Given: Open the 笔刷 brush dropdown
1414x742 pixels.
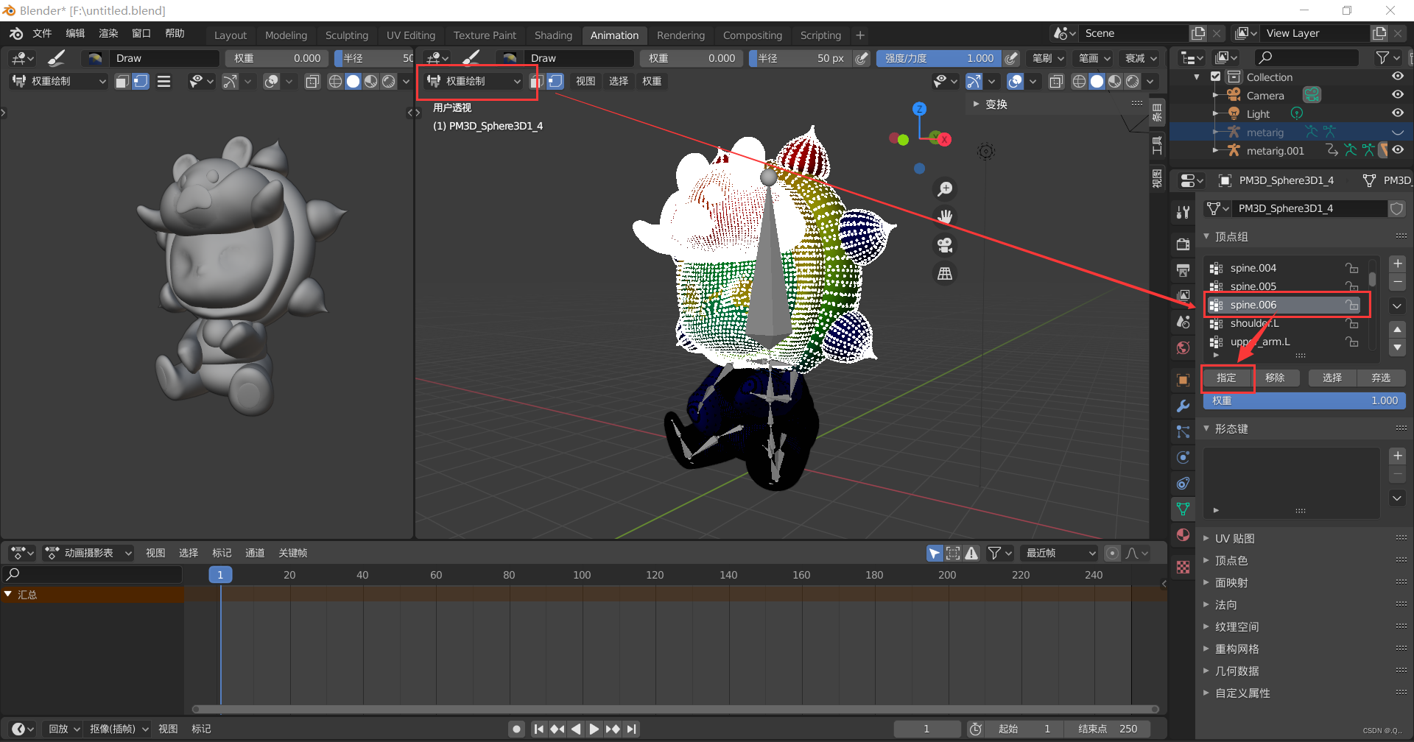Looking at the screenshot, I should coord(1049,58).
